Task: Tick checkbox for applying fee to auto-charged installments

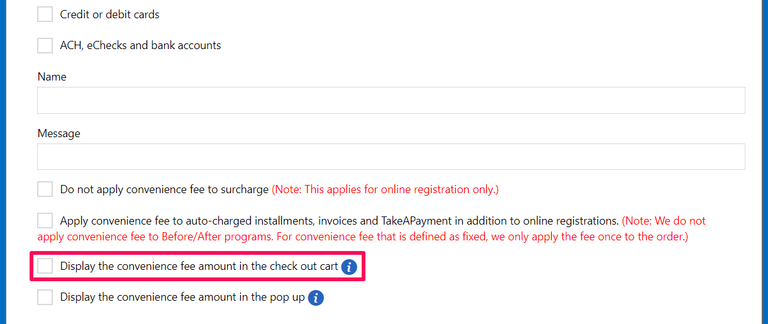Action: 45,221
